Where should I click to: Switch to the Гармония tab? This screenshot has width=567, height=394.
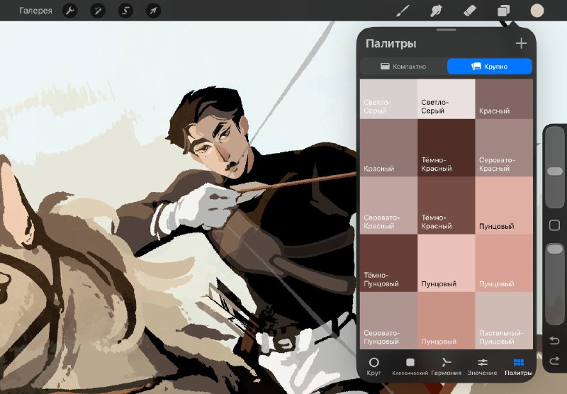[x=447, y=366]
